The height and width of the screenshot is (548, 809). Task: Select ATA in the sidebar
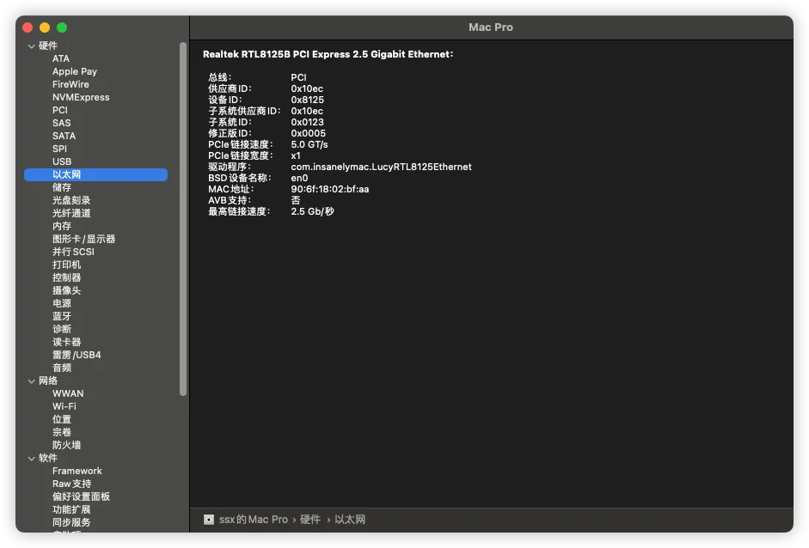[61, 58]
